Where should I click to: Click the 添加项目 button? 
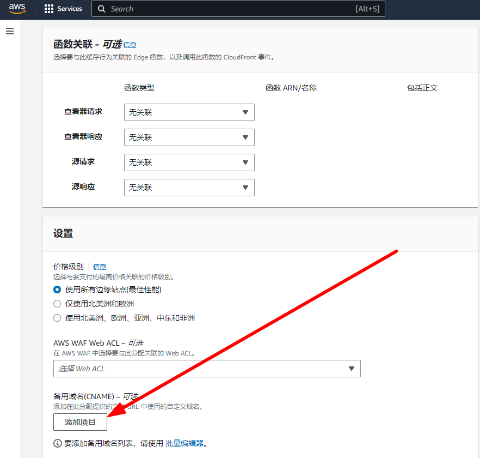(x=79, y=422)
